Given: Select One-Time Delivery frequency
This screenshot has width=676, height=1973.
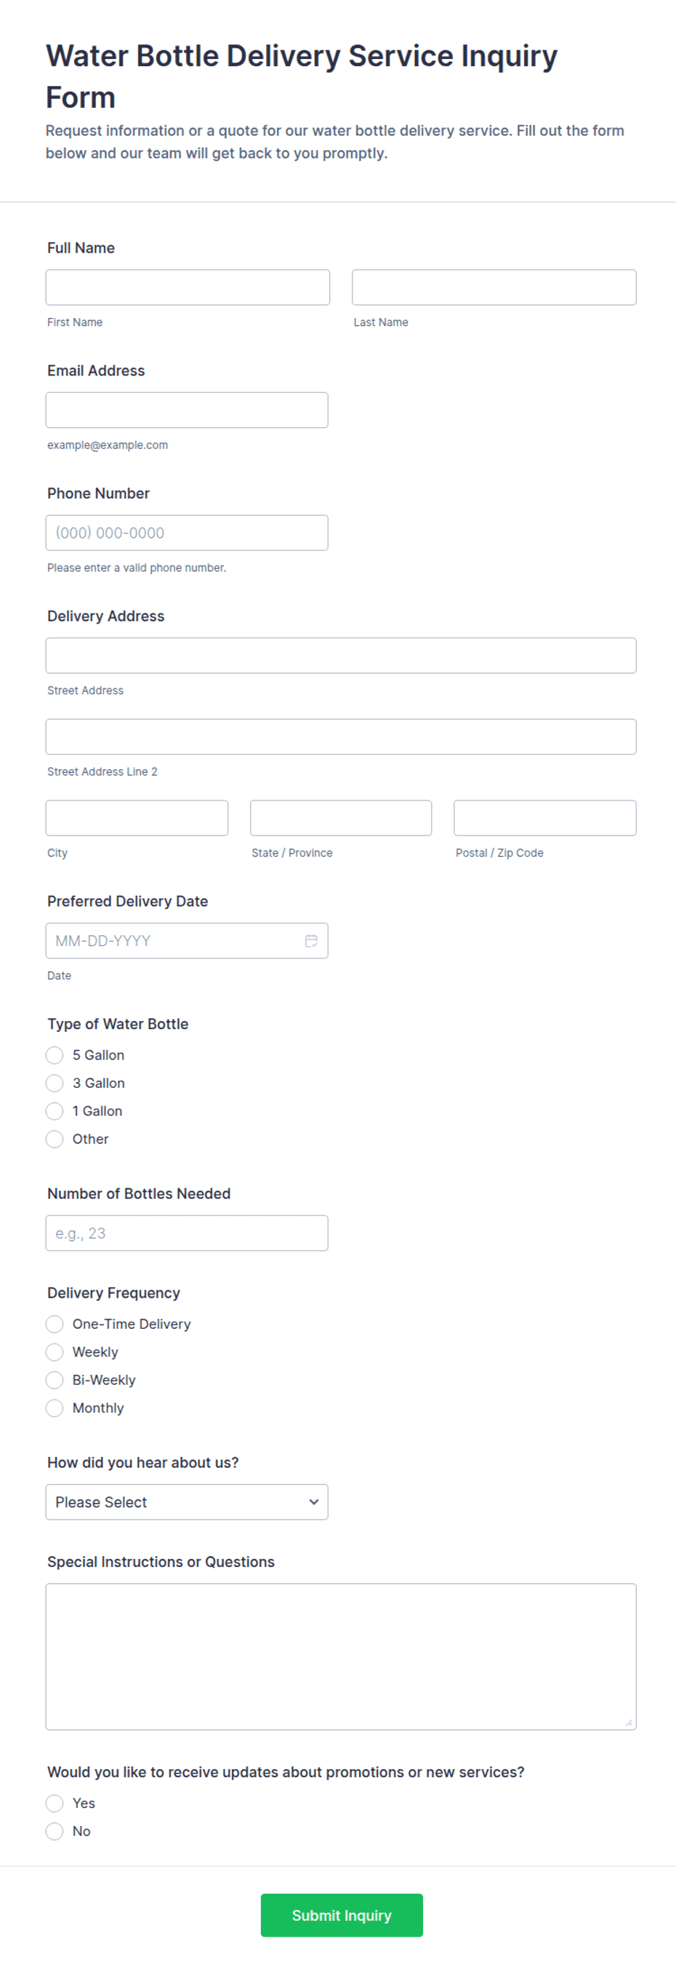Looking at the screenshot, I should (x=55, y=1324).
